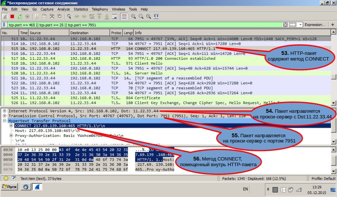Reset text zoom to normal size
This screenshot has height=197, width=337.
click(149, 17)
